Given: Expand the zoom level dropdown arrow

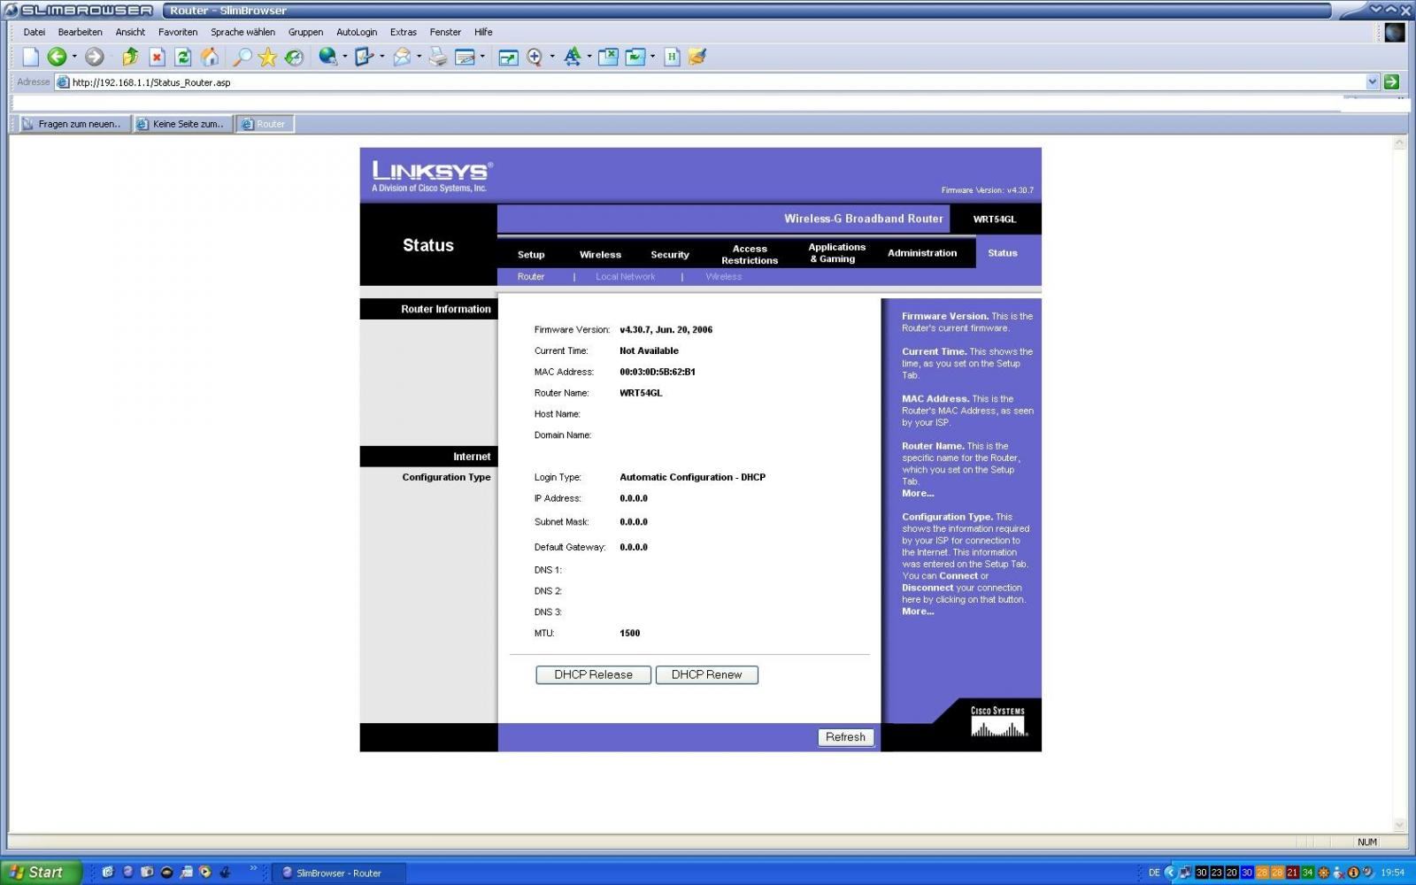Looking at the screenshot, I should coord(552,57).
